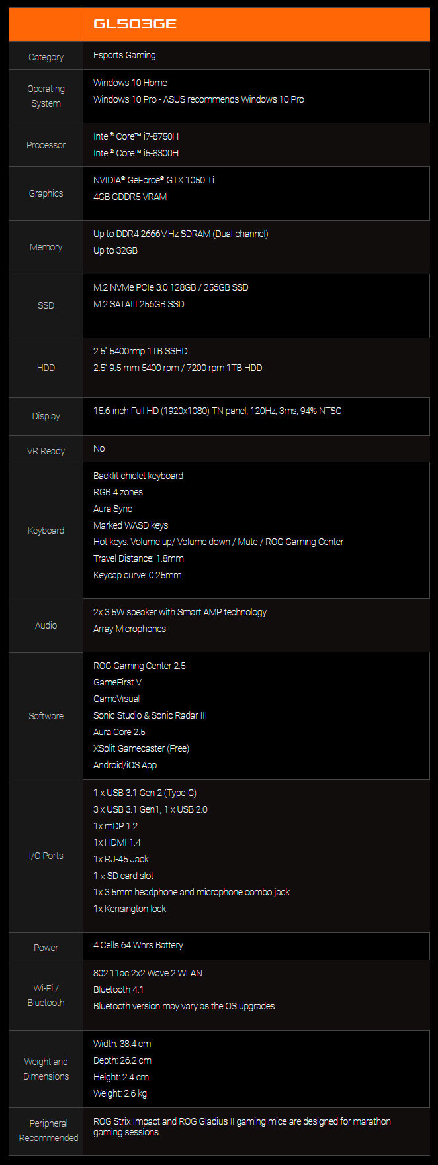438x1165 pixels.
Task: Select the Category row label
Action: pos(46,57)
